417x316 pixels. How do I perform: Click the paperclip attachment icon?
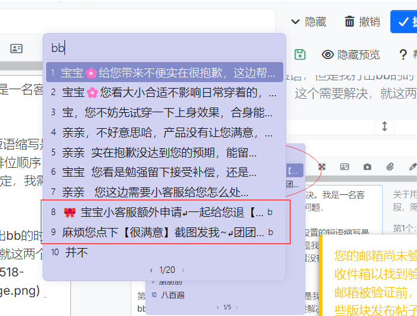pos(390,167)
